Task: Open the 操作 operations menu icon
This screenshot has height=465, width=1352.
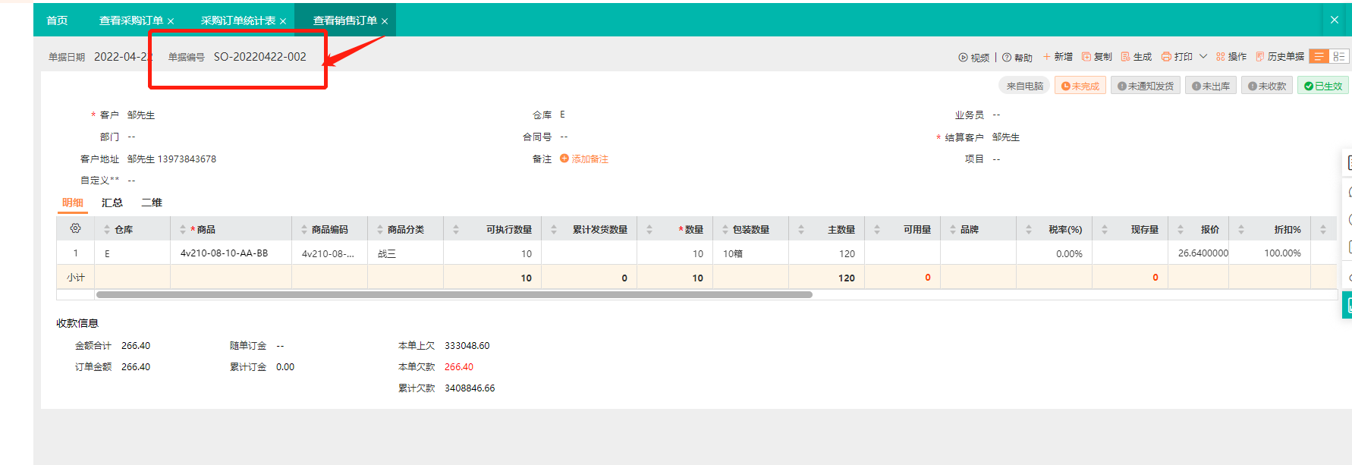Action: coord(1221,57)
